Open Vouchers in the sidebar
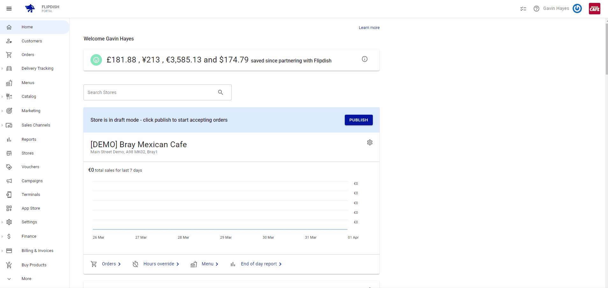 (x=34, y=167)
